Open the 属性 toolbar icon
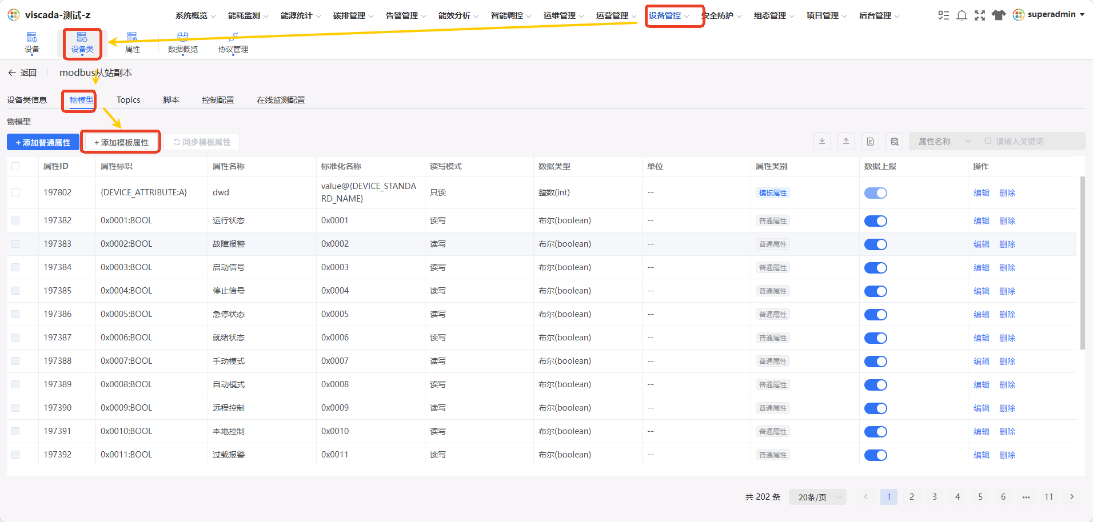 coord(132,37)
